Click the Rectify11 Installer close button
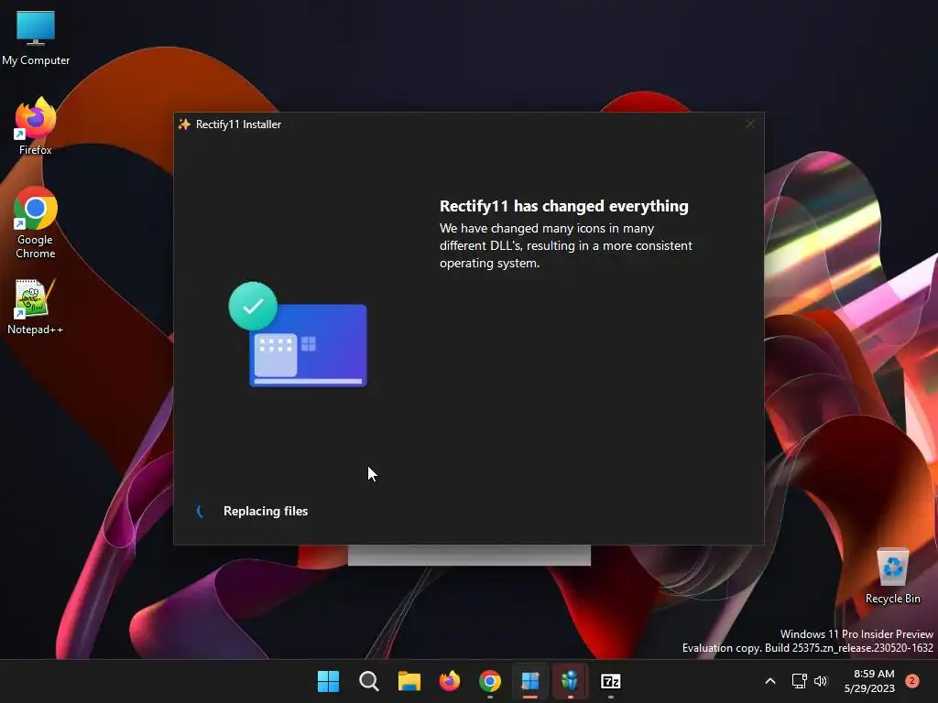This screenshot has height=703, width=938. tap(750, 124)
